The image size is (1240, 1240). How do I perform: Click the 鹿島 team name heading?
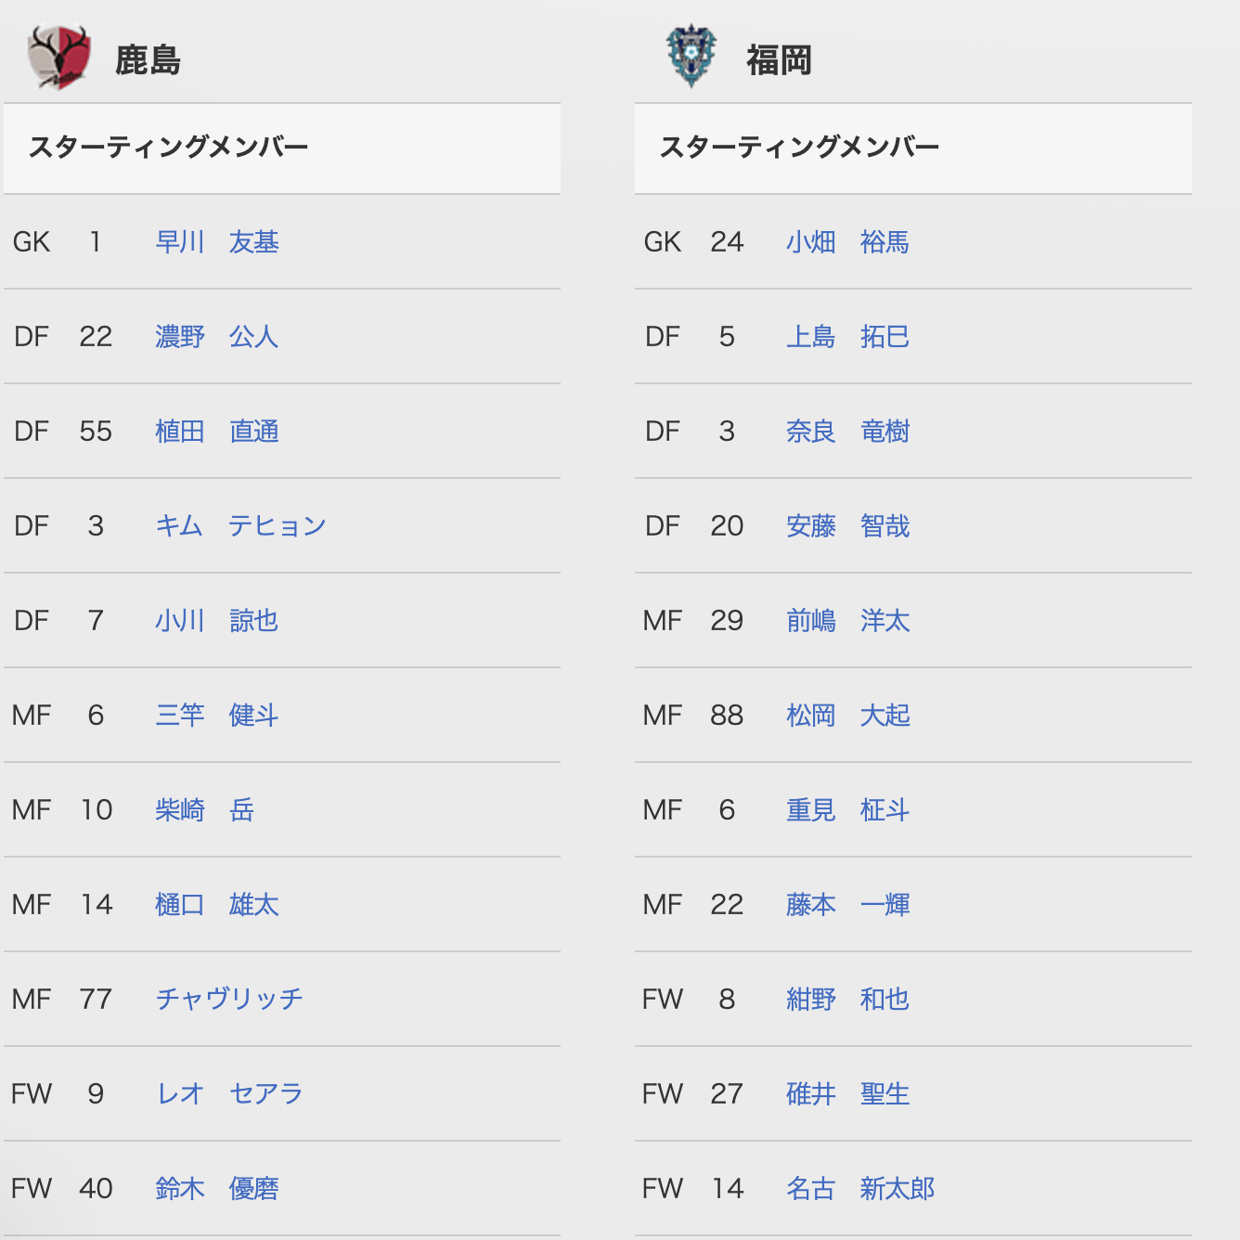(148, 60)
